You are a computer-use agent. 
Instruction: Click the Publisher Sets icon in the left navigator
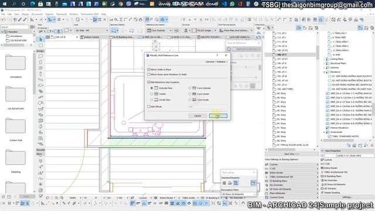click(316, 28)
